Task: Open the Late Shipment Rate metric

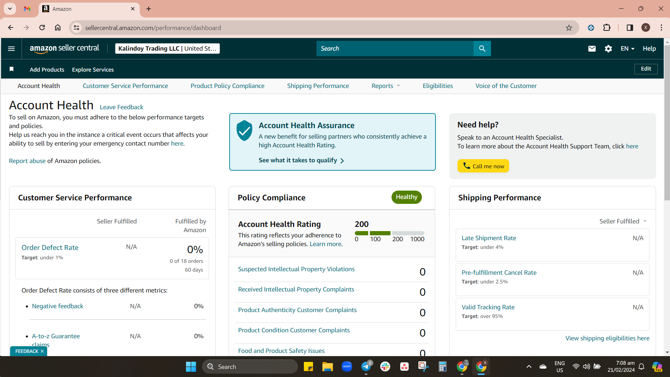Action: (x=489, y=238)
